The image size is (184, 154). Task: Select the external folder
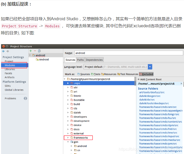79,133
